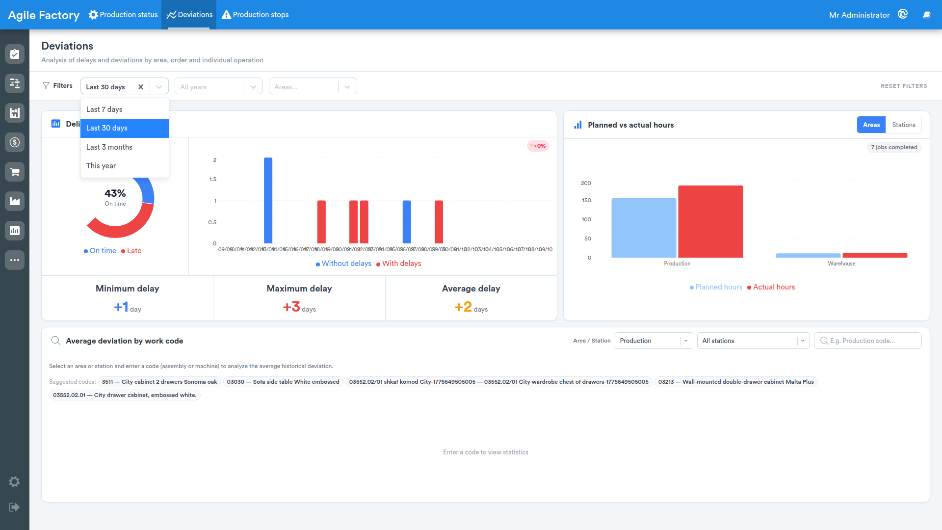This screenshot has width=942, height=530.
Task: Open the shopping cart sidebar icon
Action: pos(15,172)
